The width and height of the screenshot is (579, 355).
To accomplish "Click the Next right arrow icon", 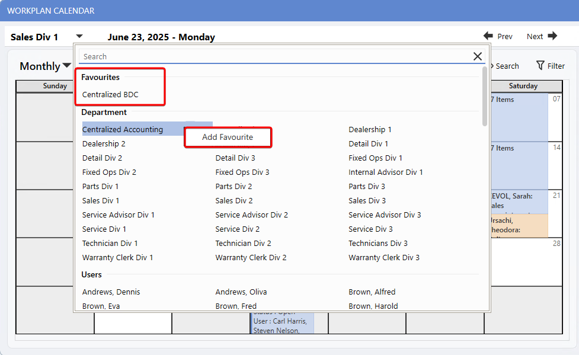I will [552, 36].
